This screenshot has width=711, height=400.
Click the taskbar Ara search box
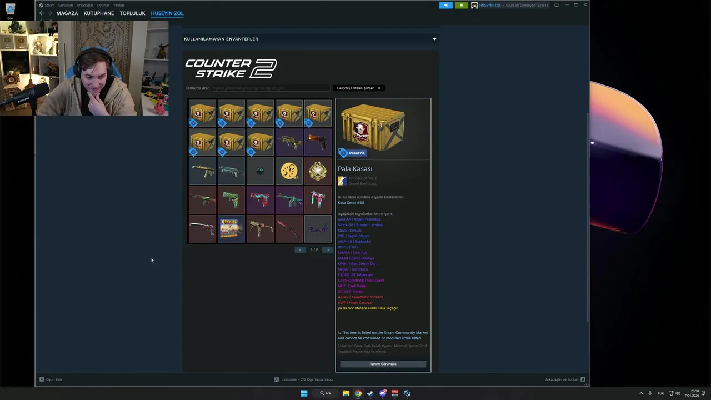326,393
